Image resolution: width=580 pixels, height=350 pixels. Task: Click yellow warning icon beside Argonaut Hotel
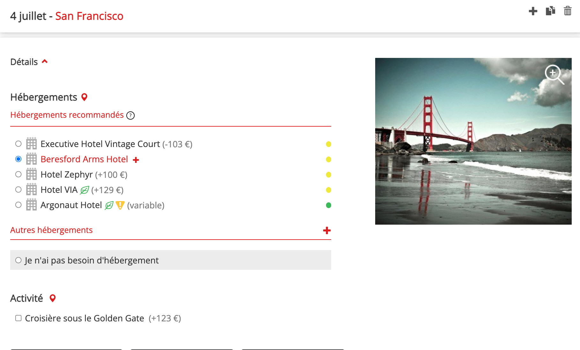(x=120, y=206)
